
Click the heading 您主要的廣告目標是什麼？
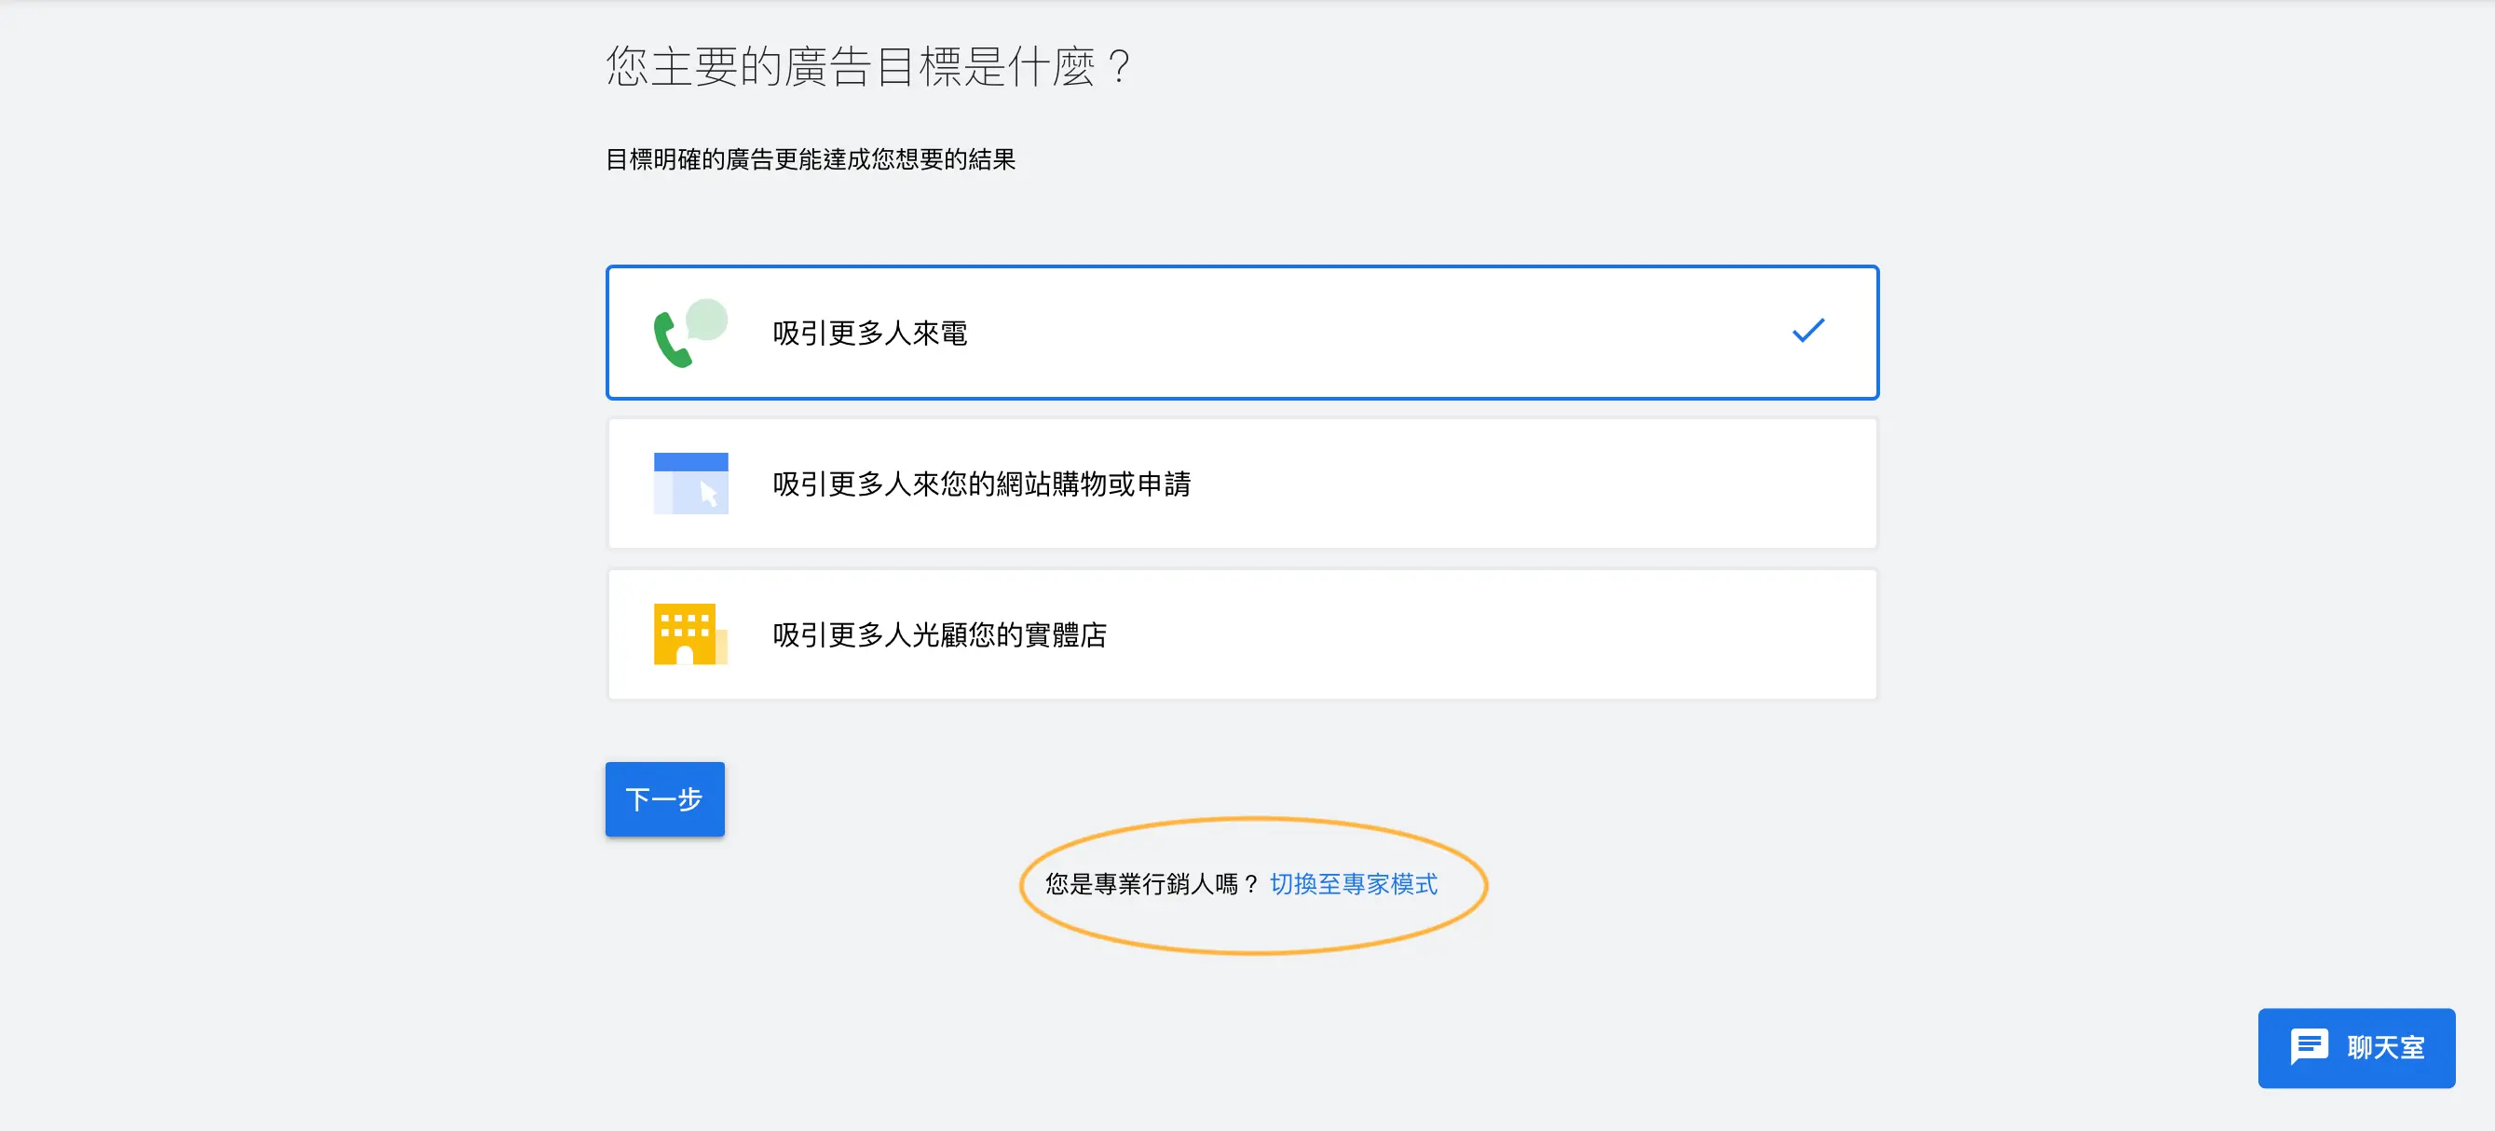(x=869, y=67)
